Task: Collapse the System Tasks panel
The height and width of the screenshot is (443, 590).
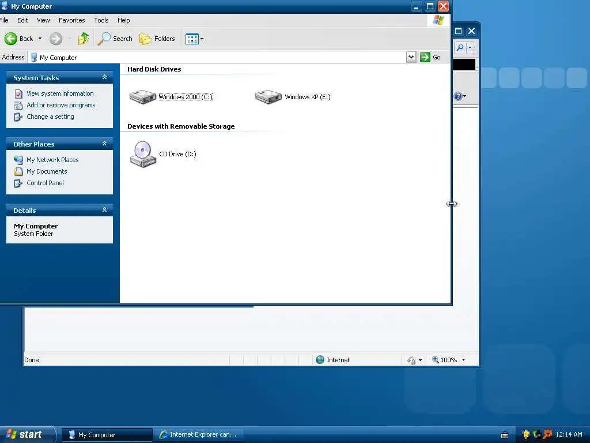Action: [105, 77]
